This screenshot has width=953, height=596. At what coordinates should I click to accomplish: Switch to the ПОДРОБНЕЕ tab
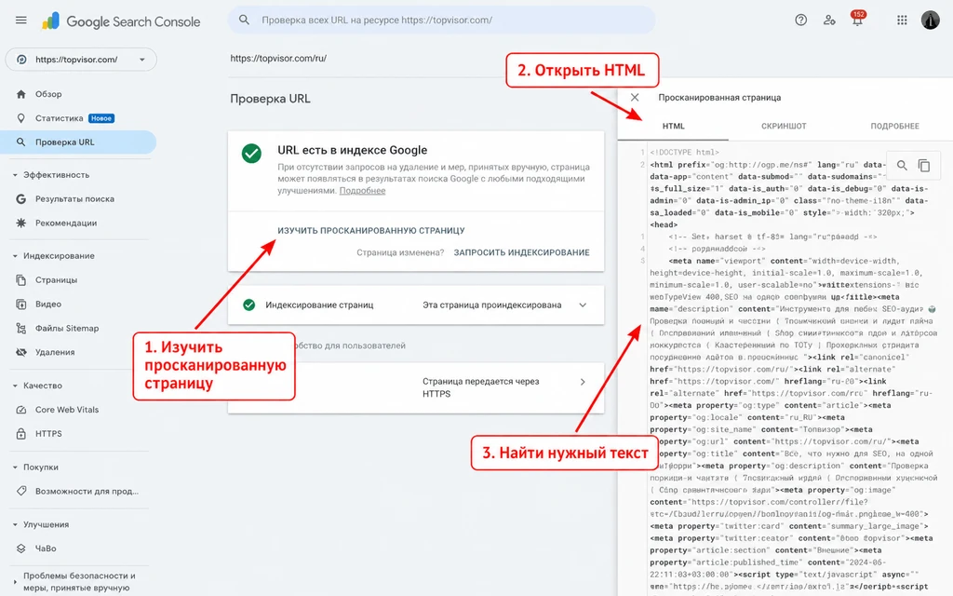(894, 127)
